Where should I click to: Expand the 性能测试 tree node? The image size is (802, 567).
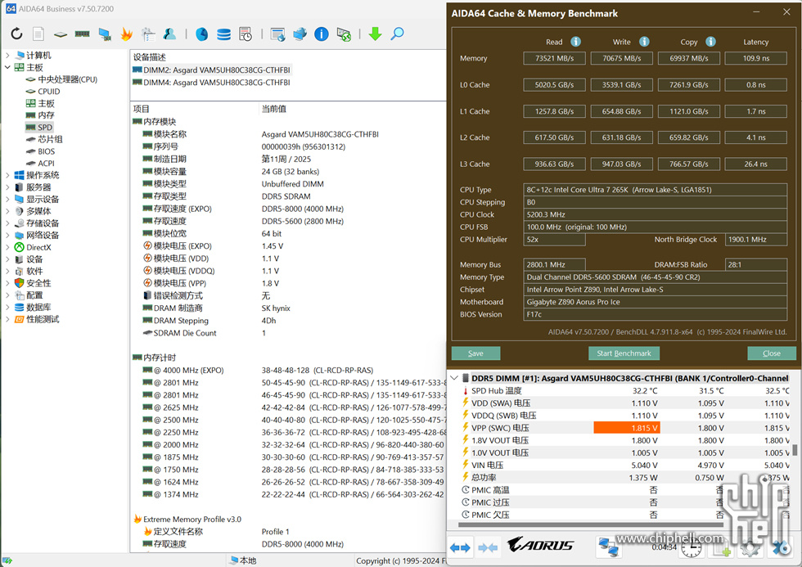coord(7,319)
